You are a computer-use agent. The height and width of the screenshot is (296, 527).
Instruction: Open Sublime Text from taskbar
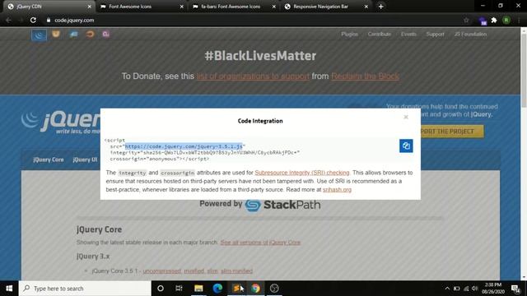click(x=236, y=289)
